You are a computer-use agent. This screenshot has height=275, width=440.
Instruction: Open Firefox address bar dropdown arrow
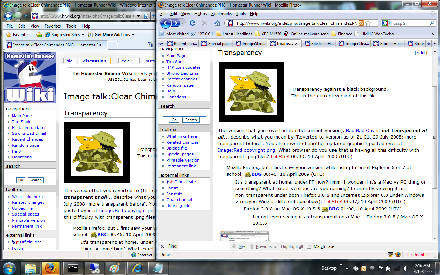click(x=375, y=23)
